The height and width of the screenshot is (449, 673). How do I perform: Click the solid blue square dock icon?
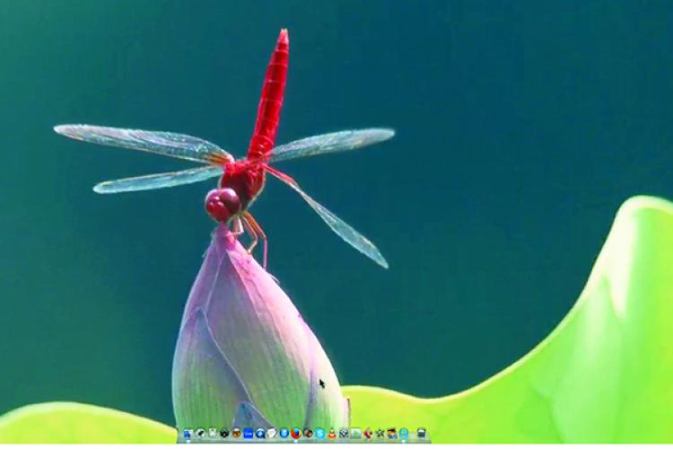[249, 433]
